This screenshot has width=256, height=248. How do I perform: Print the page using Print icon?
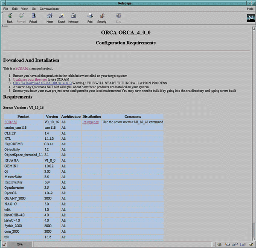(90, 17)
